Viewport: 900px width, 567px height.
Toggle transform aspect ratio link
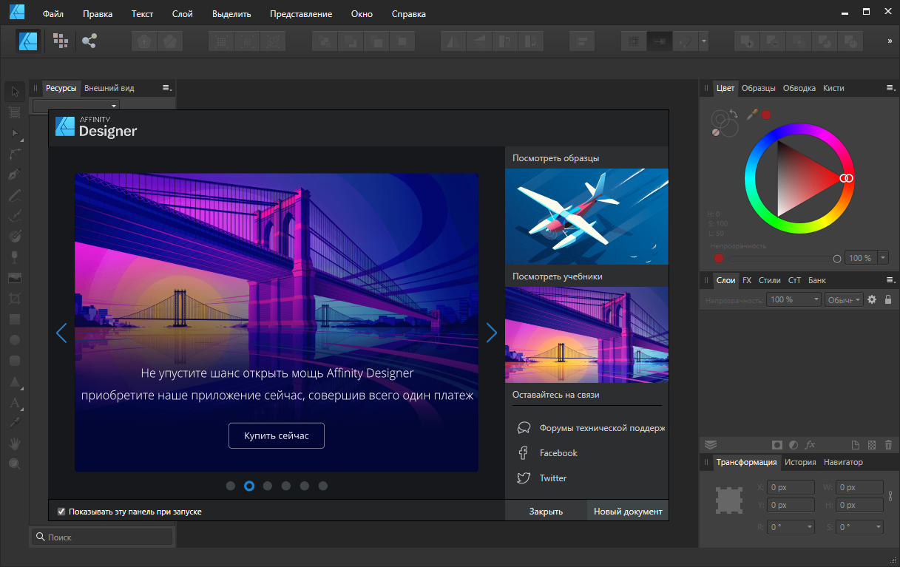(890, 496)
